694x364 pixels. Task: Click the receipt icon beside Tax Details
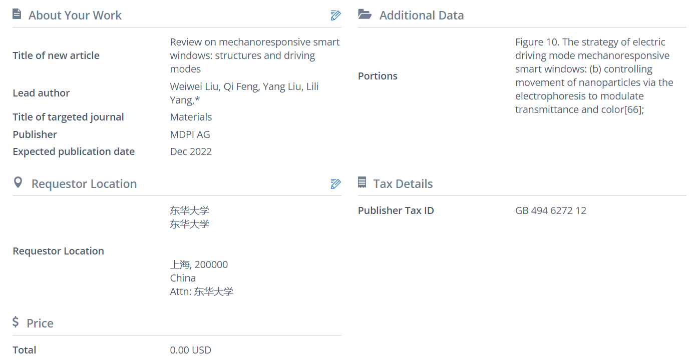point(362,183)
